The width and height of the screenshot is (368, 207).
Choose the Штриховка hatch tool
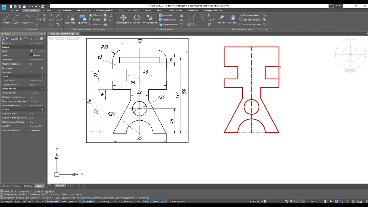(x=70, y=19)
